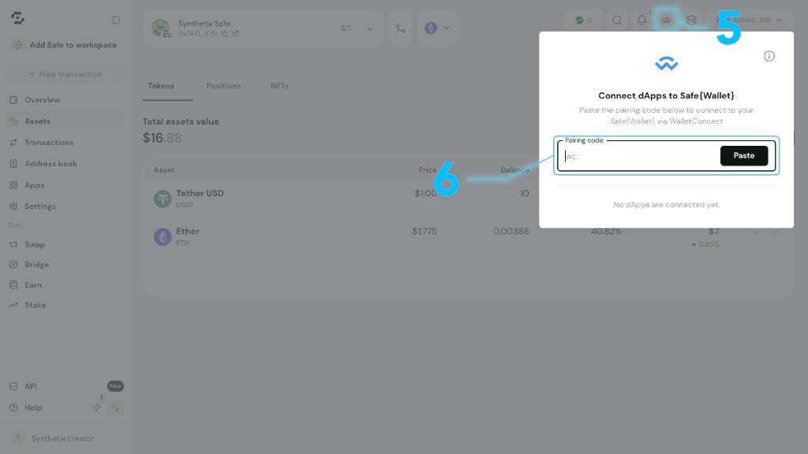The image size is (808, 454).
Task: Start a New transaction
Action: [x=65, y=74]
